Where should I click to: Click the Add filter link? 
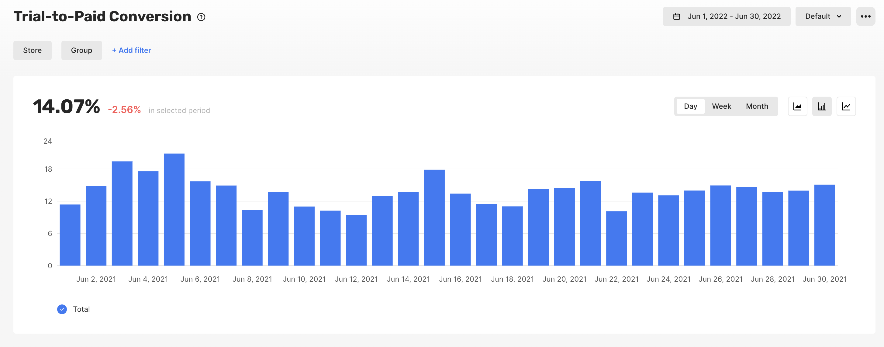click(131, 50)
